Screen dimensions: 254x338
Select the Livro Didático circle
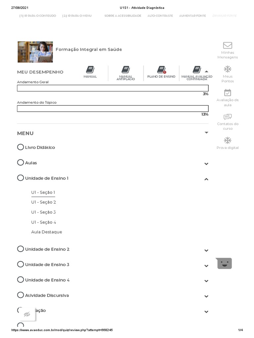click(20, 147)
